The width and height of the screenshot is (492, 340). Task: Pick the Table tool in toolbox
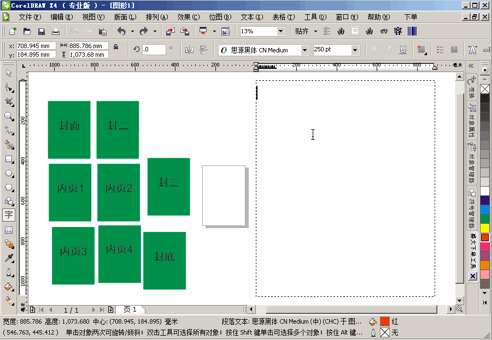coord(9,230)
